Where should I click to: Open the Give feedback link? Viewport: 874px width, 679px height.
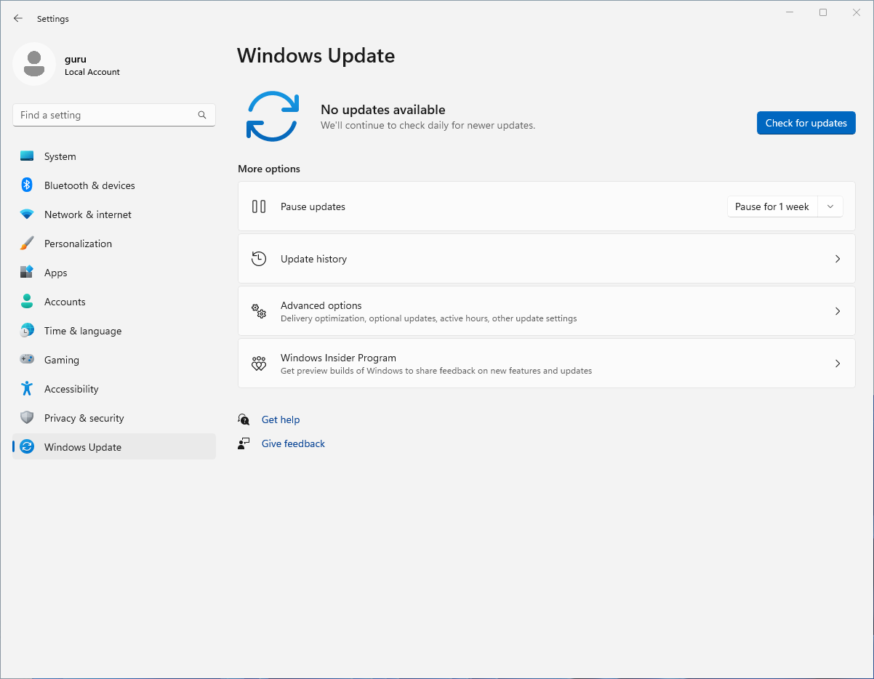pyautogui.click(x=293, y=443)
